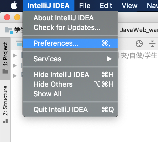The height and width of the screenshot is (142, 158).
Task: Open the Edit menu in menu bar
Action: click(x=106, y=5)
